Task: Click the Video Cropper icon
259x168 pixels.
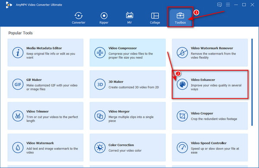Action: point(182,116)
